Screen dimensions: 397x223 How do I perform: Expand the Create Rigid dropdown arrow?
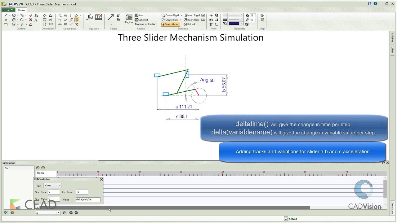(181, 15)
